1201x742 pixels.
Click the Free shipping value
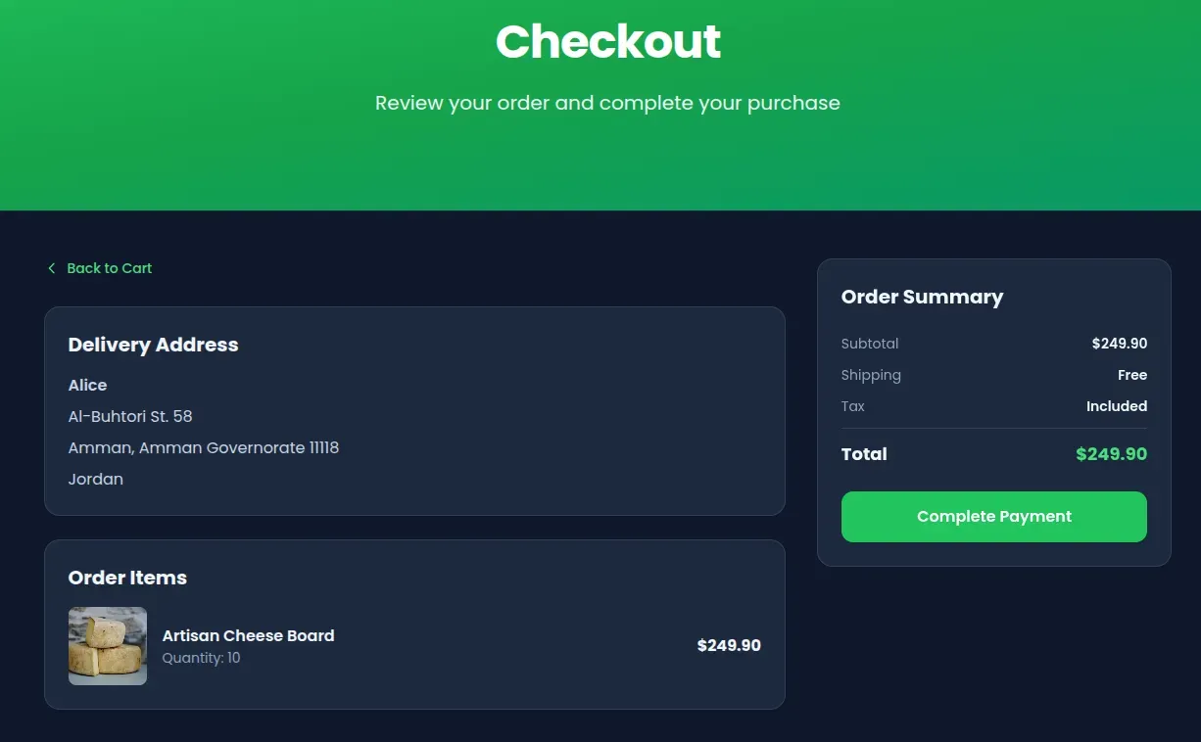1132,375
